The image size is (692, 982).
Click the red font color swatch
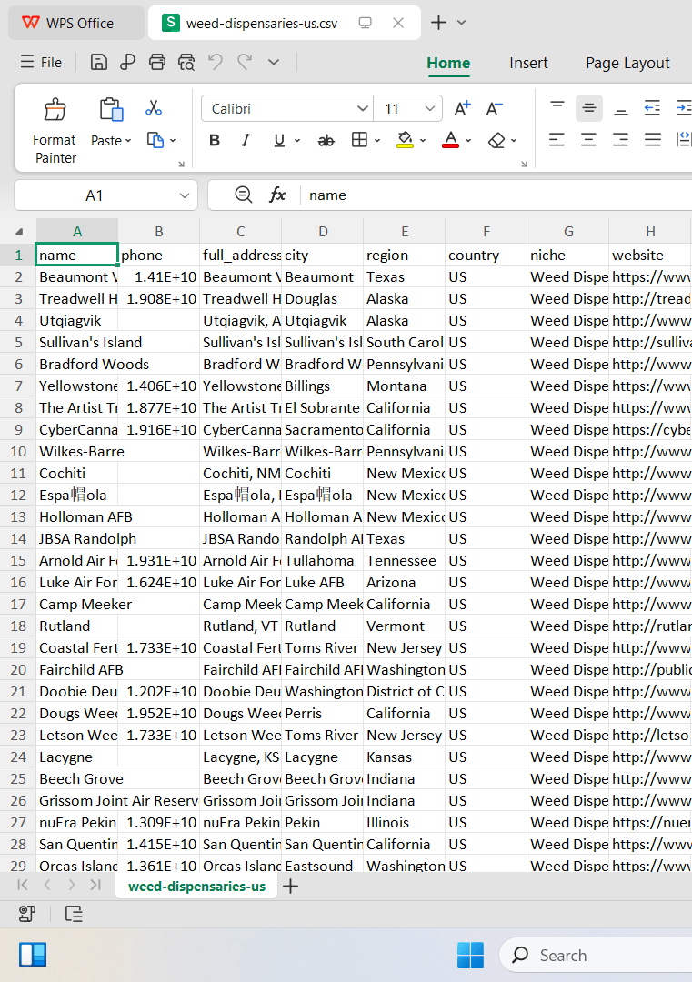(450, 140)
